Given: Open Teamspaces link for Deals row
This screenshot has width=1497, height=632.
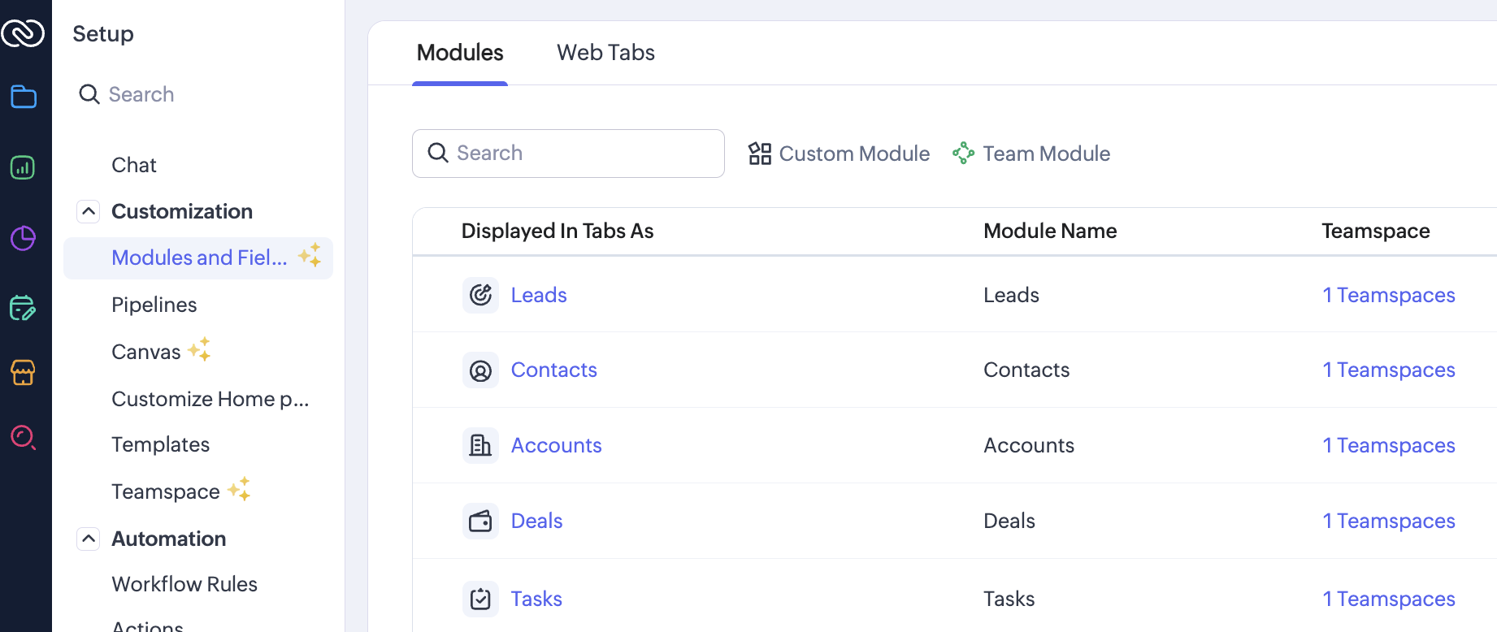Looking at the screenshot, I should coord(1388,521).
